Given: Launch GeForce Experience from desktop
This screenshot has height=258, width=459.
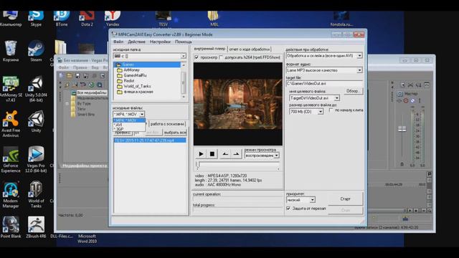Looking at the screenshot, I should click(11, 159).
